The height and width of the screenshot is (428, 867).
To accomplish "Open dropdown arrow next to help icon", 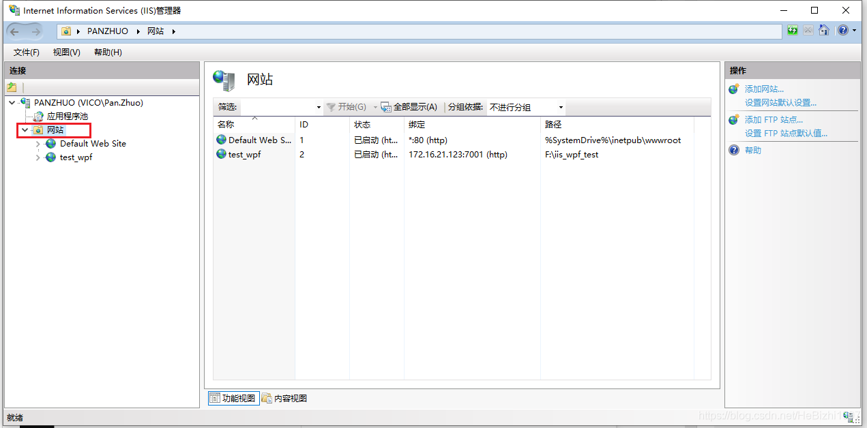I will [854, 31].
